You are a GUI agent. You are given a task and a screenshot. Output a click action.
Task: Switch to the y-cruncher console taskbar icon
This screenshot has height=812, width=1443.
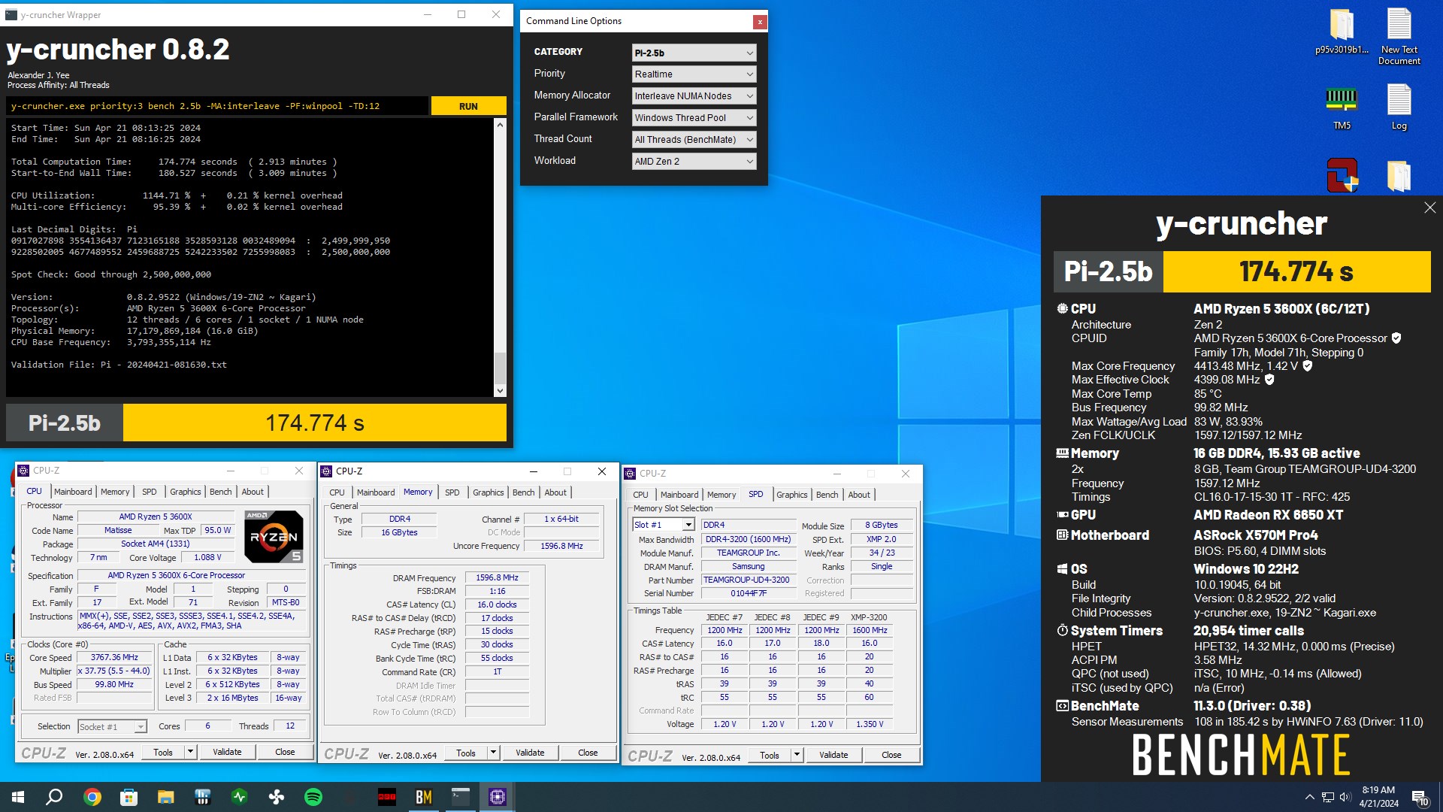point(461,797)
